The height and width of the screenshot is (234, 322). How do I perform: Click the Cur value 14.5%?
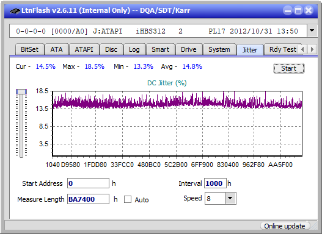point(46,66)
